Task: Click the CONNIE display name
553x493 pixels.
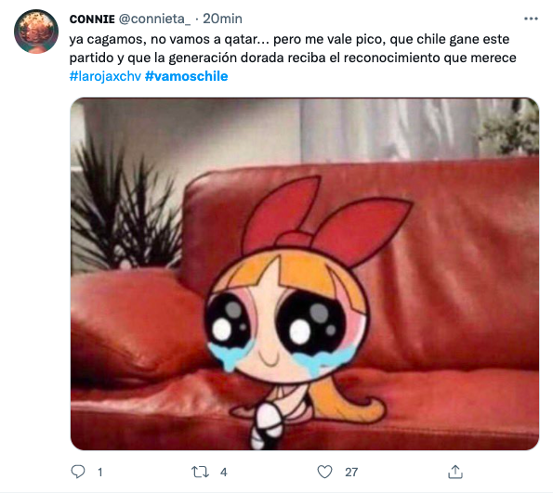Action: pyautogui.click(x=92, y=19)
